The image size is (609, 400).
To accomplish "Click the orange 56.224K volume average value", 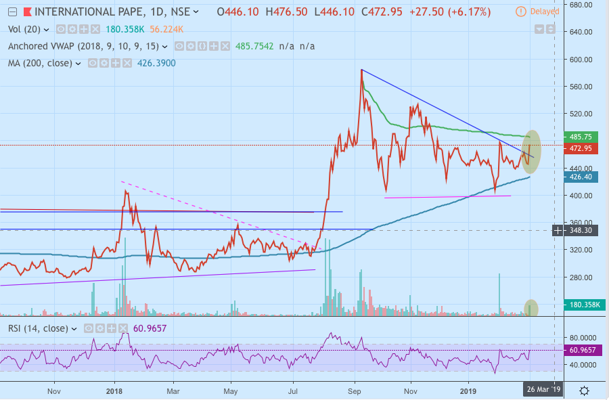I will click(166, 29).
